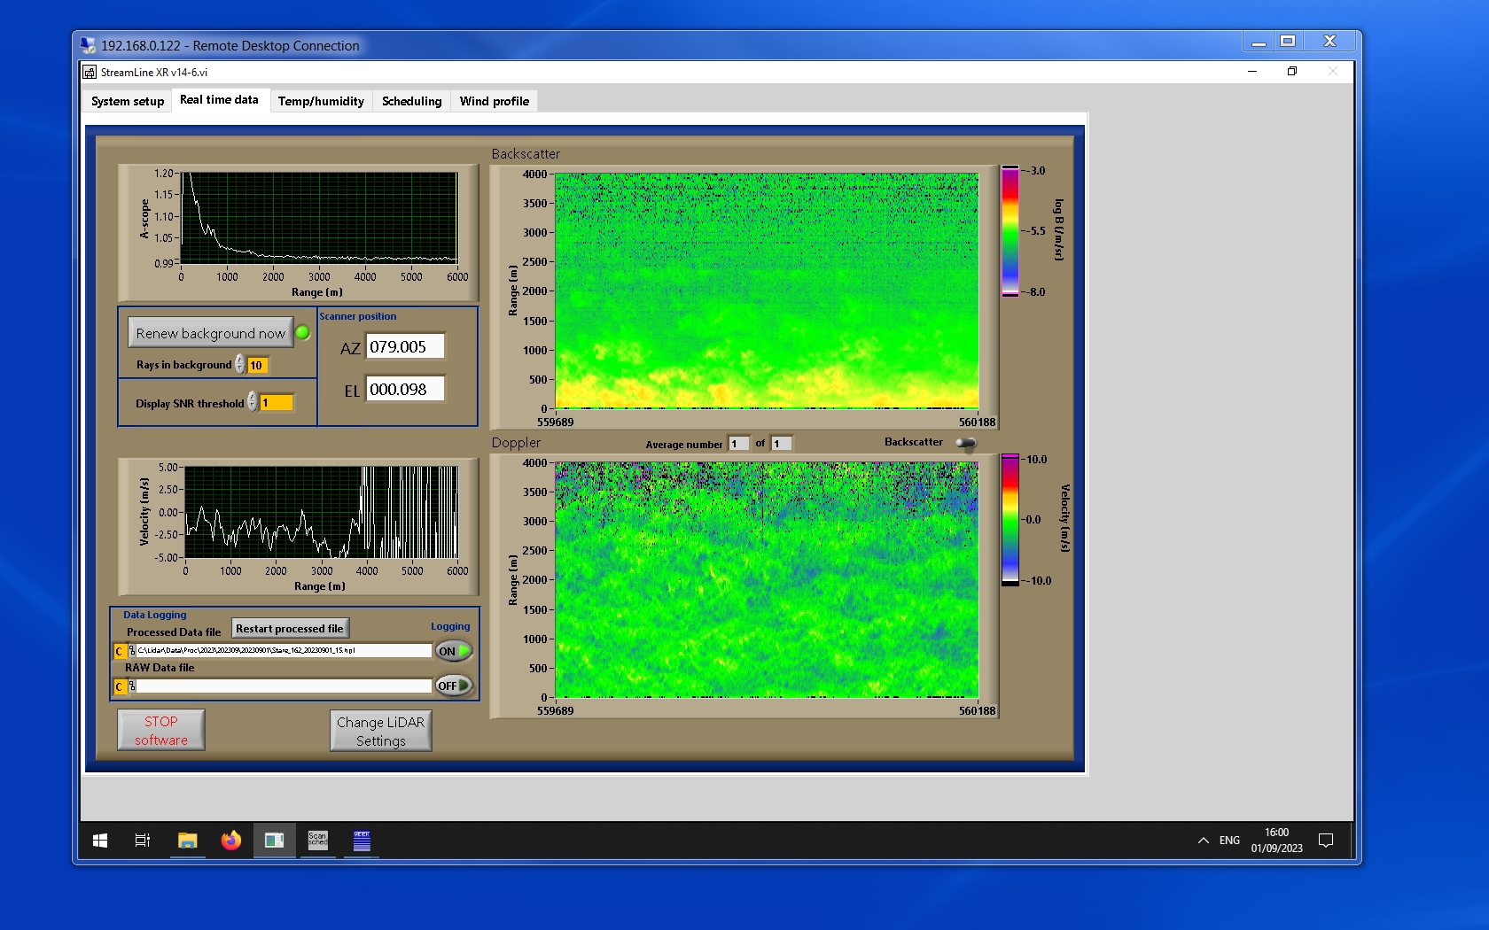Click the RAW Data file path browse icon
This screenshot has height=930, width=1489.
tap(132, 686)
